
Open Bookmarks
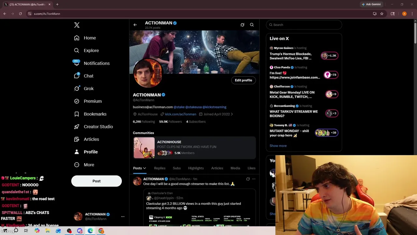(90, 114)
